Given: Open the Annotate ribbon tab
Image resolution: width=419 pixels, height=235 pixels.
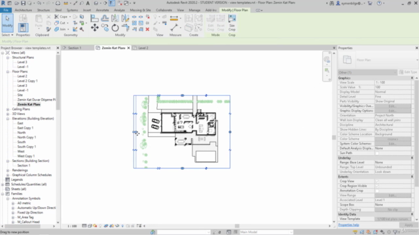Looking at the screenshot, I should coord(102,10).
